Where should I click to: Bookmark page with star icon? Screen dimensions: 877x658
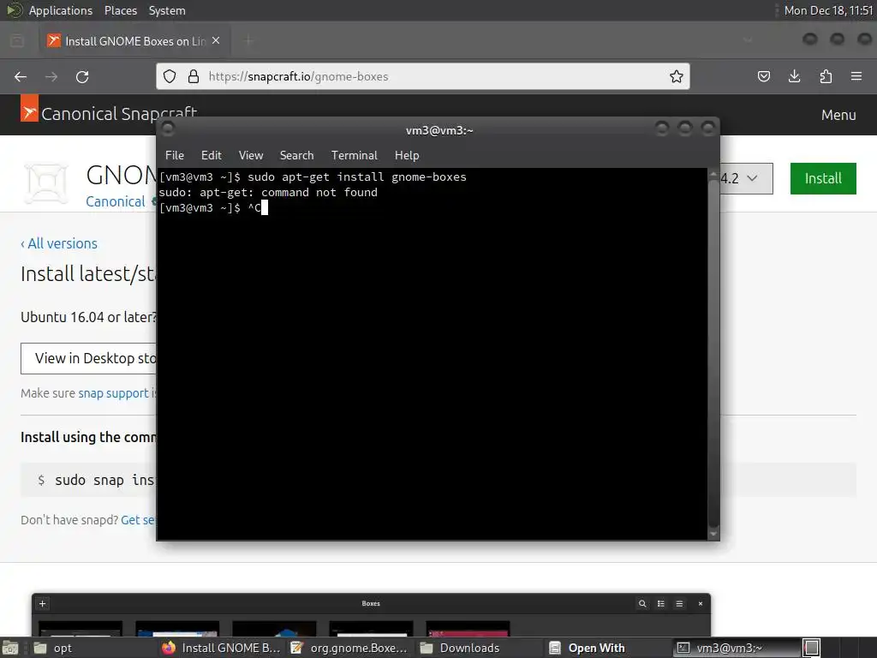tap(677, 76)
